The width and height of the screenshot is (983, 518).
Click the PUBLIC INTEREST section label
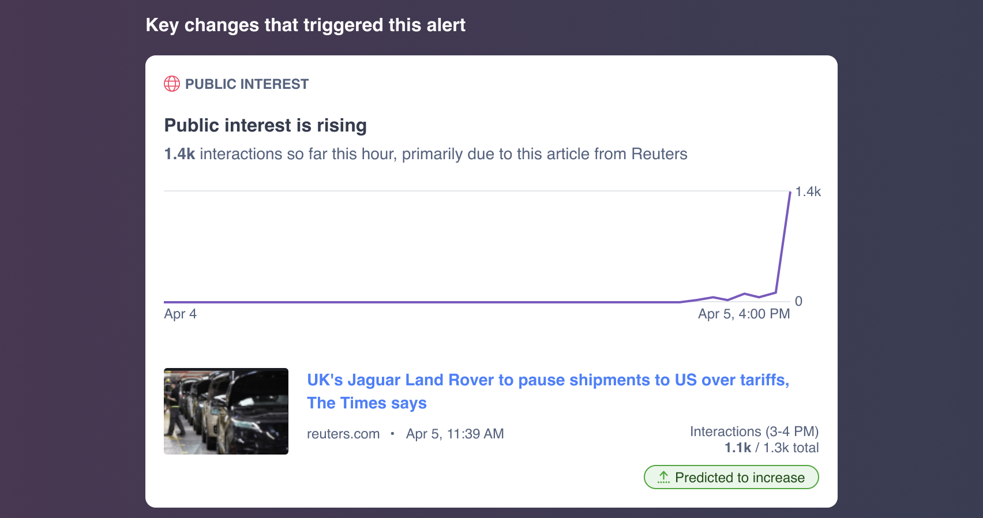click(247, 84)
